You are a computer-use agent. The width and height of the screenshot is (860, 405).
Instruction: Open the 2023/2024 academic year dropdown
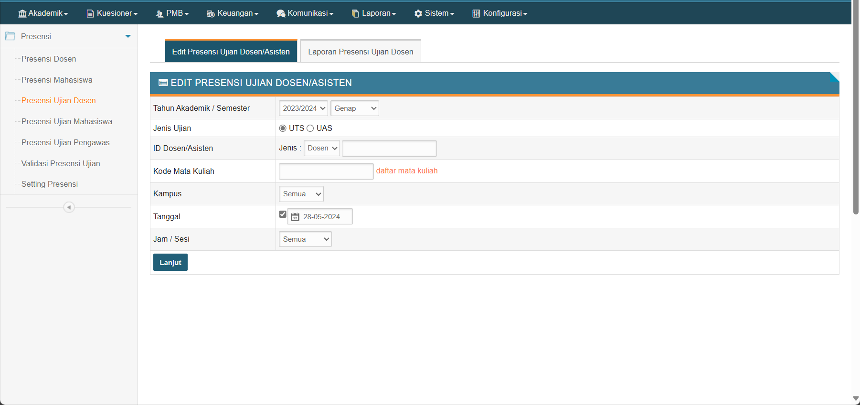pos(303,108)
